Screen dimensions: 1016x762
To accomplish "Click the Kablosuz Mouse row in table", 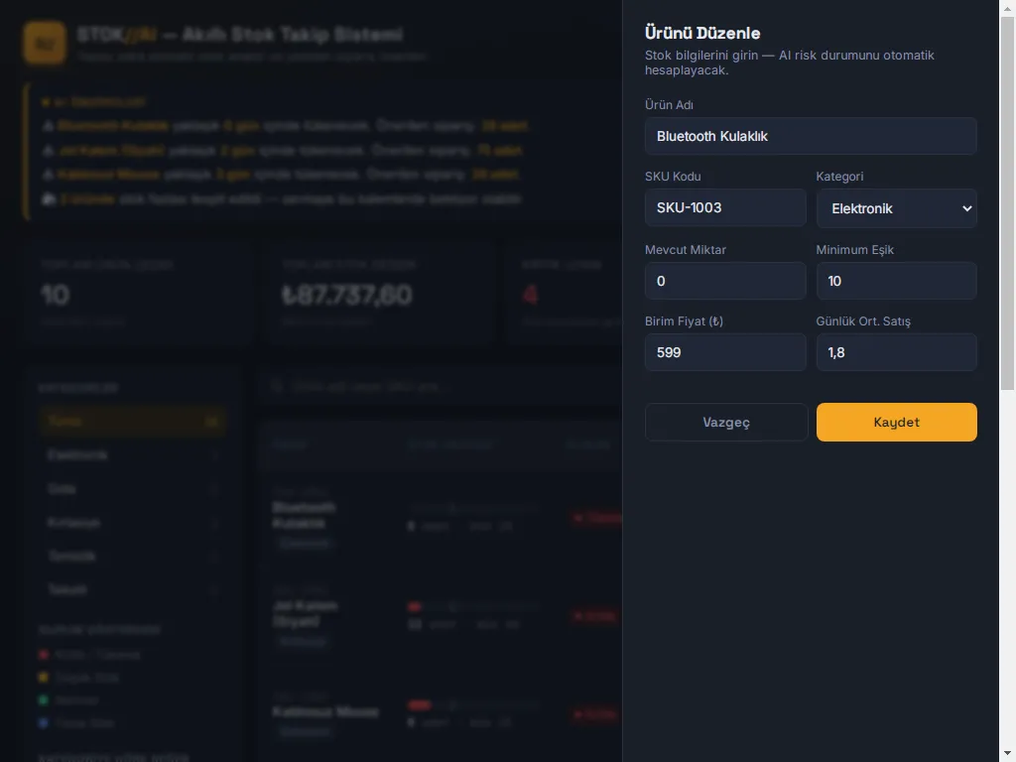I will click(x=441, y=712).
